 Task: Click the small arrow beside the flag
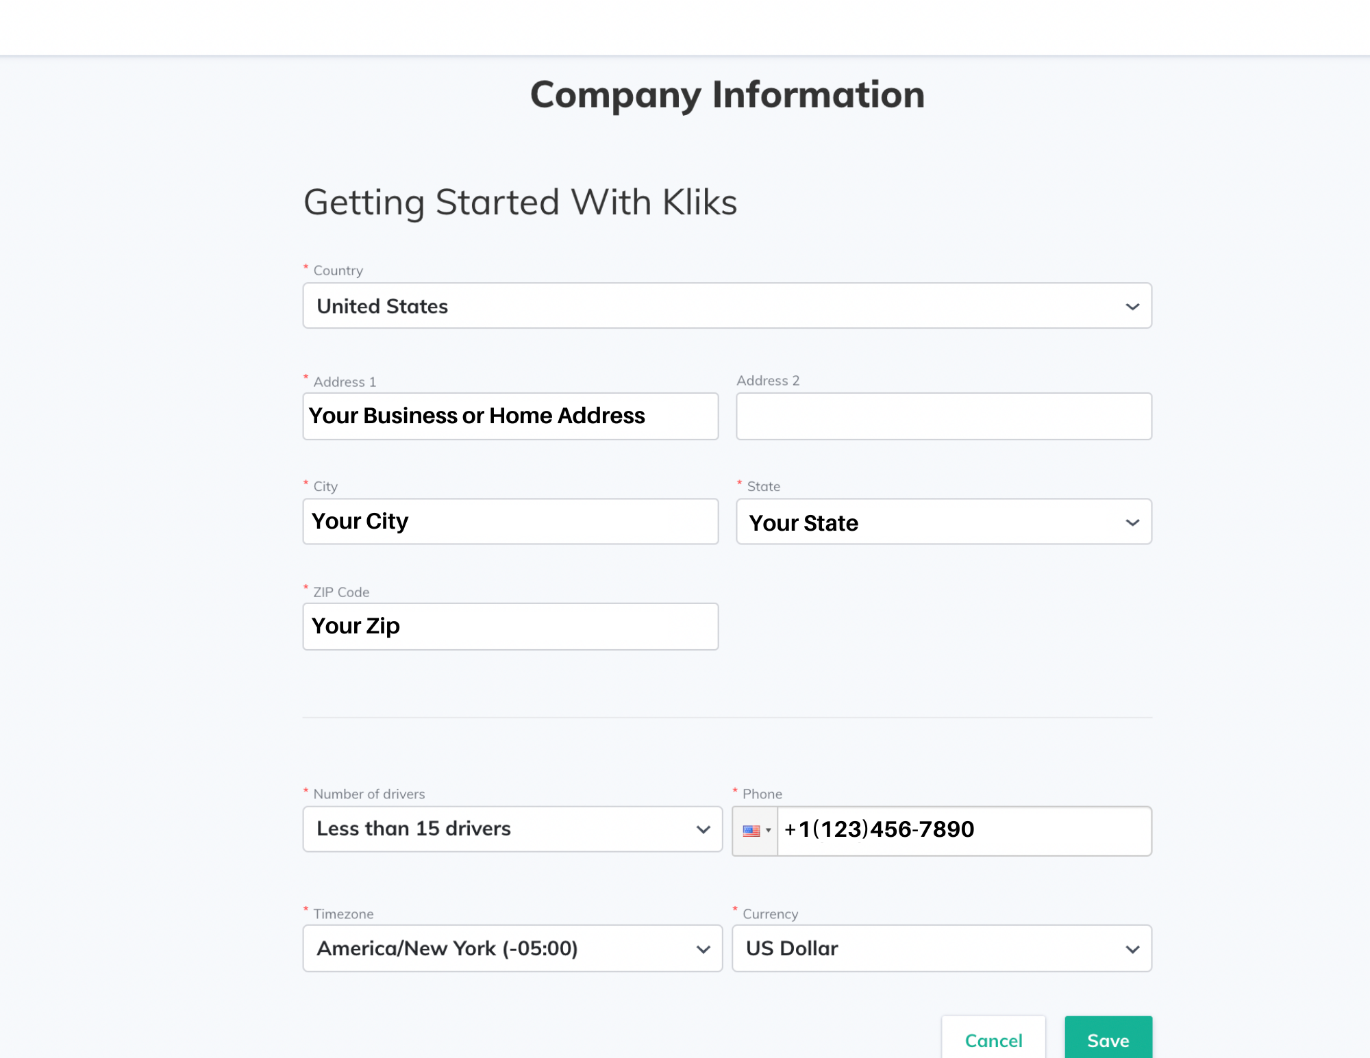pyautogui.click(x=769, y=831)
